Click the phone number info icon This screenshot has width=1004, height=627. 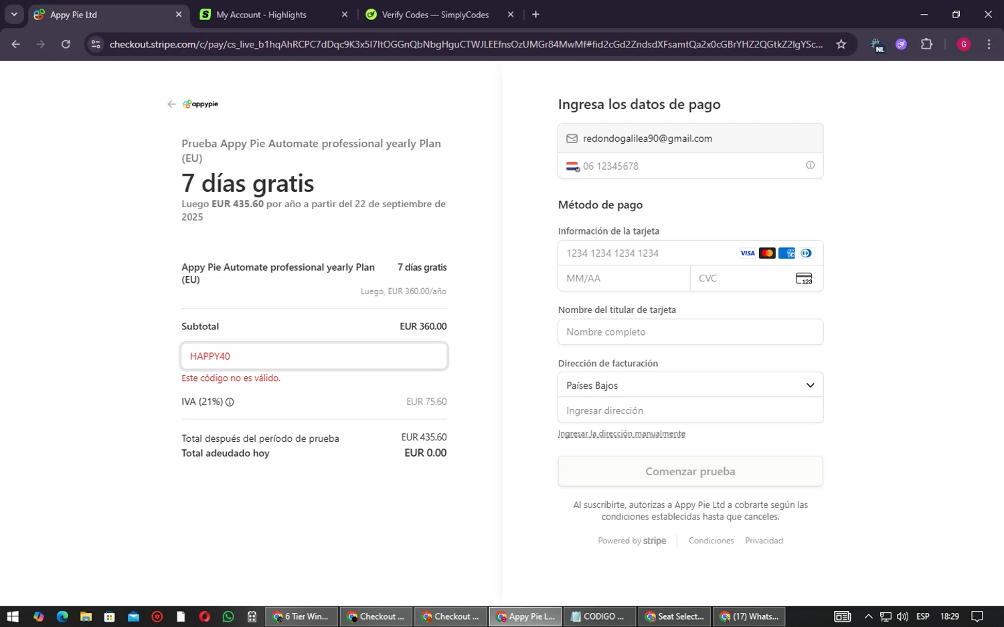point(810,166)
